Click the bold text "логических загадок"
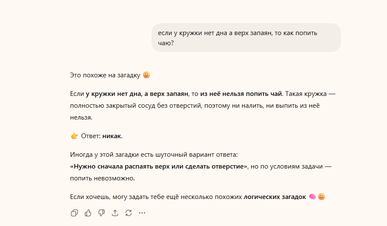Image resolution: width=387 pixels, height=226 pixels. (x=274, y=197)
